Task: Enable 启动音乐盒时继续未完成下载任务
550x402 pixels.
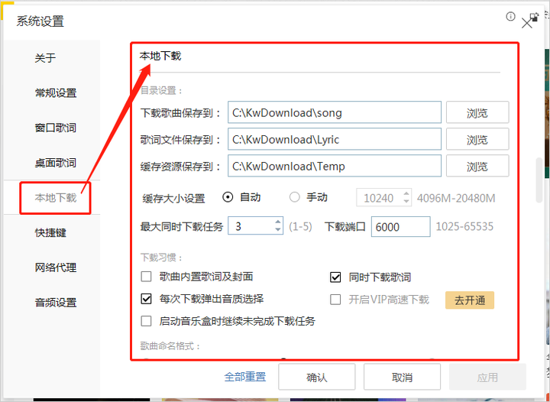Action: tap(146, 321)
